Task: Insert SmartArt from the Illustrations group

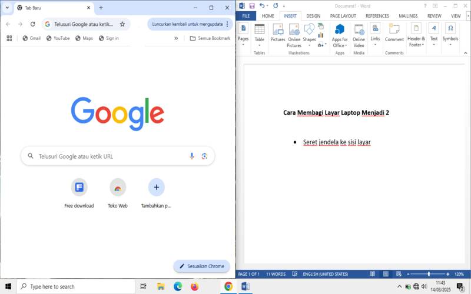Action: click(321, 26)
